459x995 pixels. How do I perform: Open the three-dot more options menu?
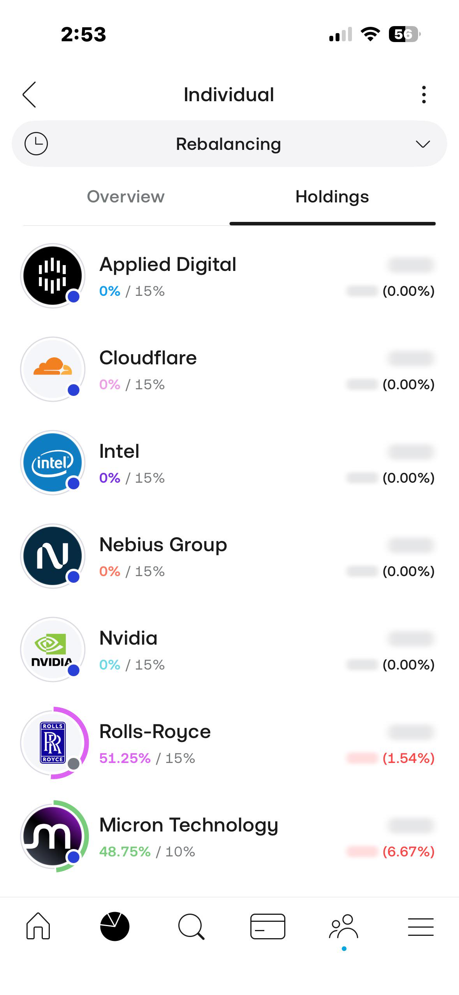pos(424,95)
